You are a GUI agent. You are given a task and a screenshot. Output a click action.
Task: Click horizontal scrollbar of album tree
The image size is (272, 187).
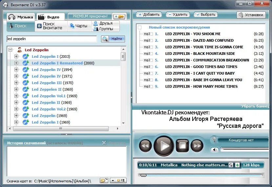tap(61, 129)
